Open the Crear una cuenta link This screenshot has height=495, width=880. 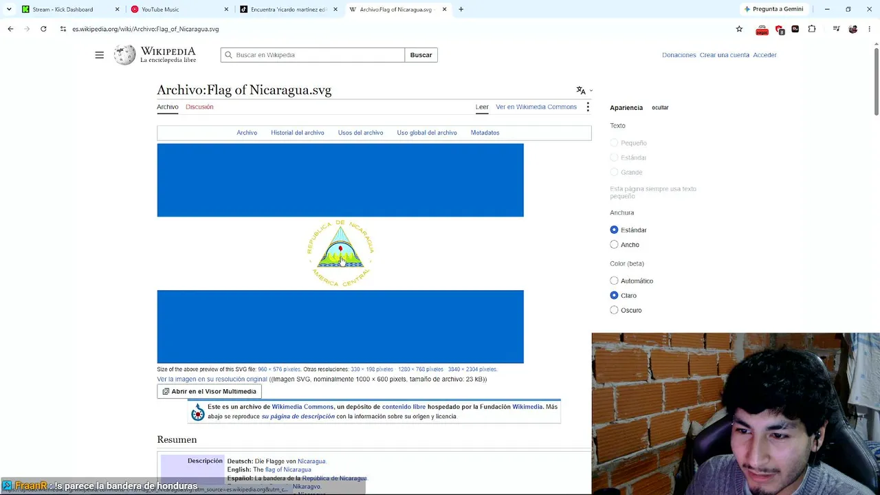[725, 55]
